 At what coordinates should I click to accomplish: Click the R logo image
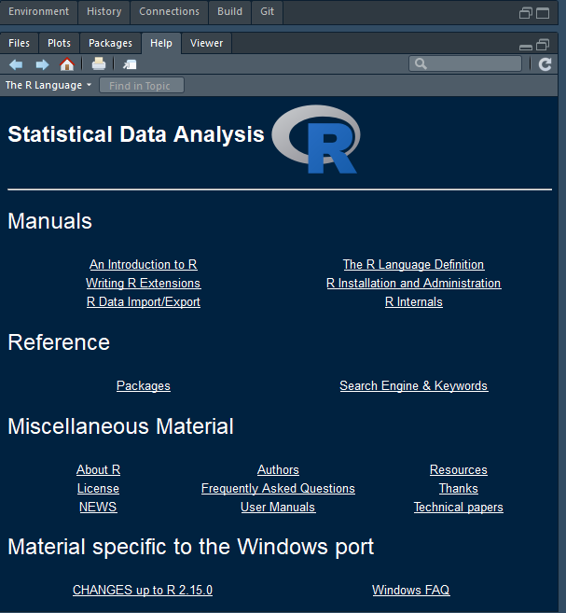pos(317,140)
